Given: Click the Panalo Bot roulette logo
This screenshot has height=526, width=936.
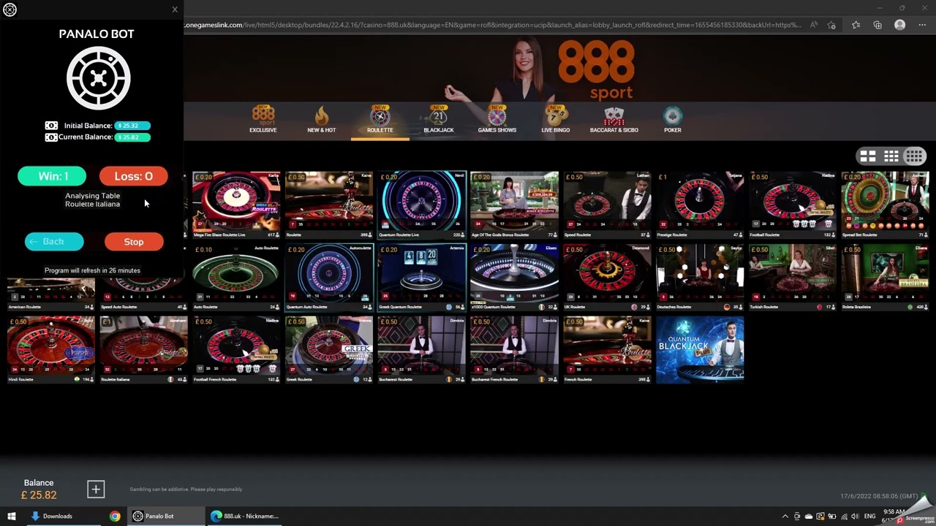Looking at the screenshot, I should click(x=98, y=78).
